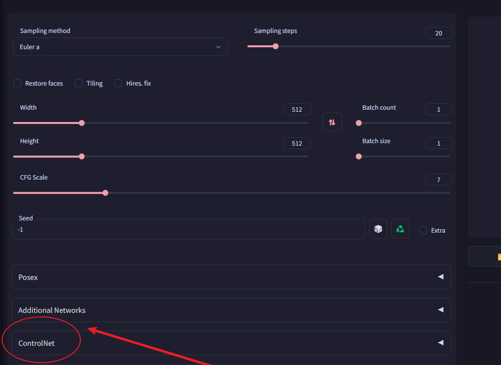Enable the Restore faces checkbox
This screenshot has height=365, width=501.
[17, 83]
